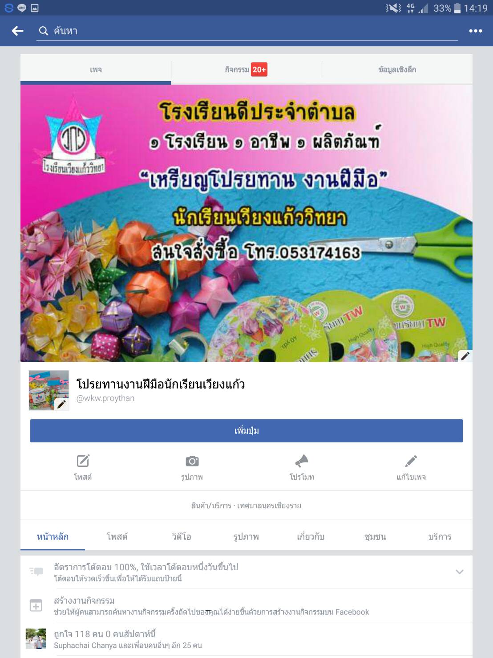Screen dimensions: 493x658
Task: Click the blue เพิ่มปุ่ม button
Action: 246,431
